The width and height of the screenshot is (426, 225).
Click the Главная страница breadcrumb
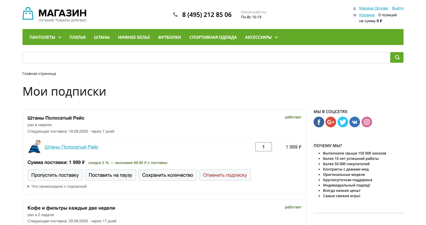pyautogui.click(x=39, y=73)
